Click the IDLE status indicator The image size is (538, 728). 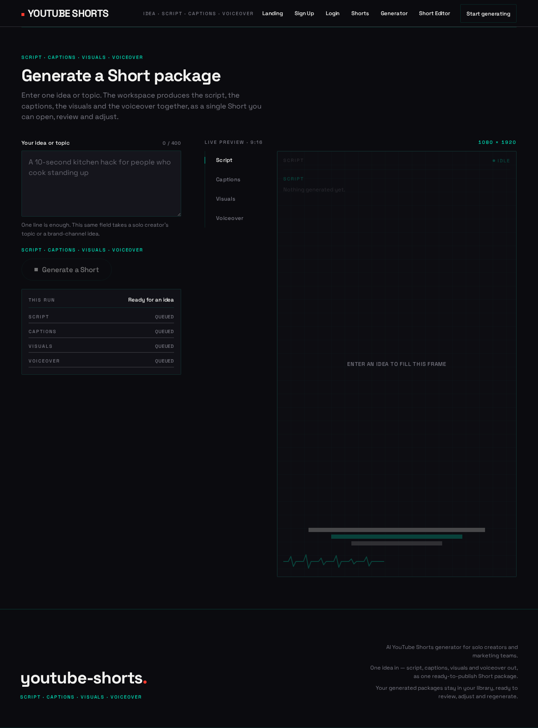point(501,161)
